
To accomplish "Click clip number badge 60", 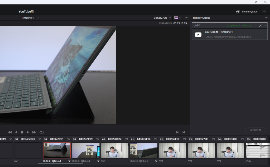I will (103, 139).
